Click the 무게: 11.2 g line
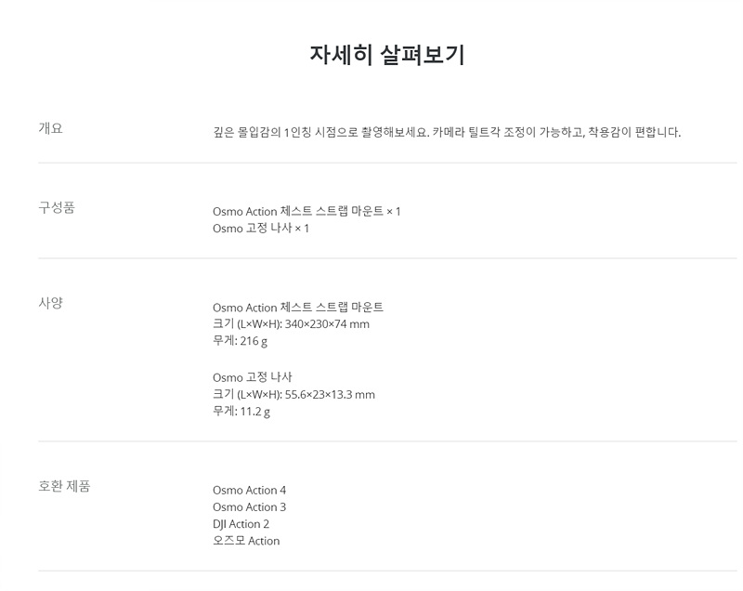Screen dimensions: 743x591 pos(241,411)
